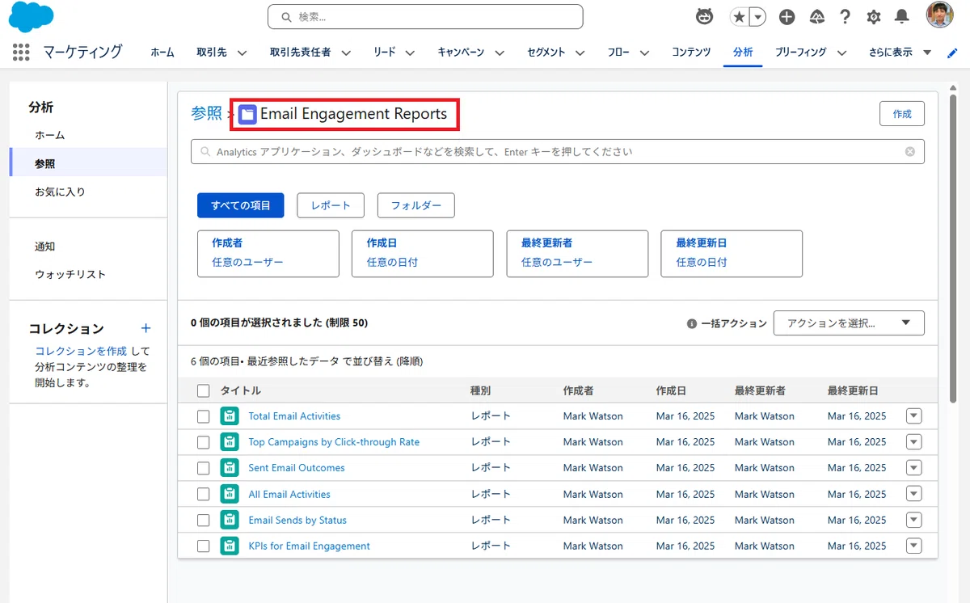
Task: Click the global 検索 search box
Action: (425, 17)
